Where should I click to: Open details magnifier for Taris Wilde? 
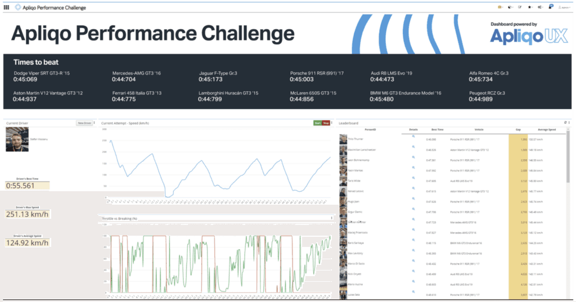(413, 178)
